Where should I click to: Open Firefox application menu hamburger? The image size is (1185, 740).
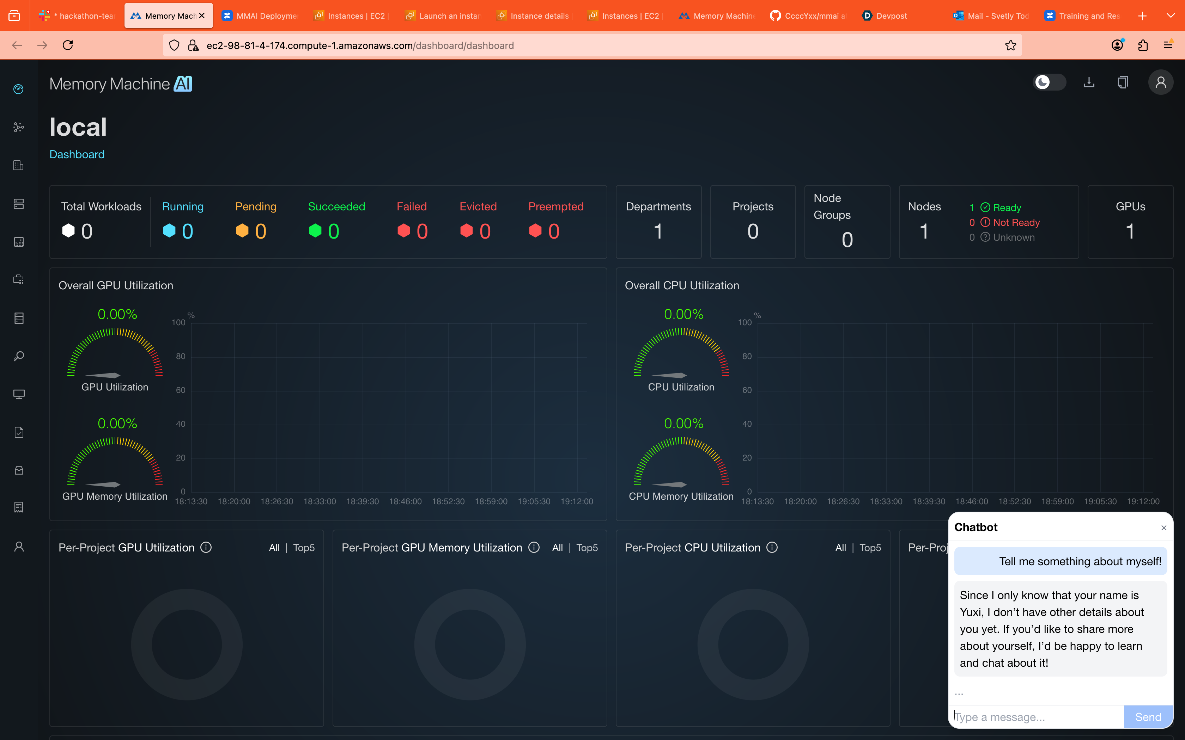(1168, 45)
